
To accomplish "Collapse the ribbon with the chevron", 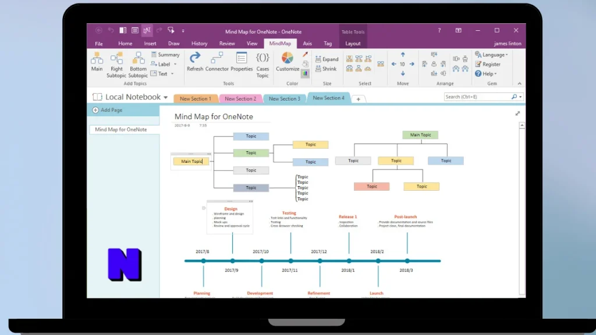I will [520, 84].
